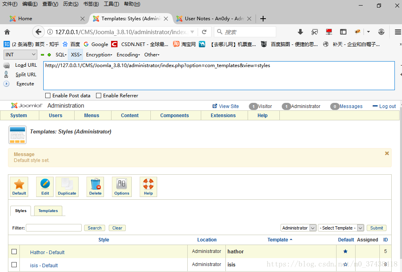Open the System menu

[19, 116]
